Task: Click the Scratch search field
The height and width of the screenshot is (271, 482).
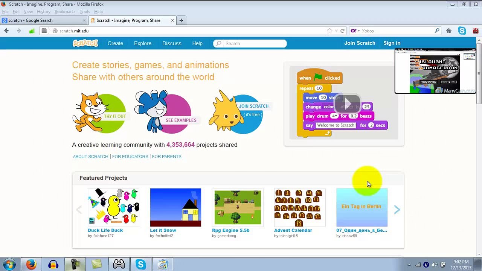Action: click(250, 43)
